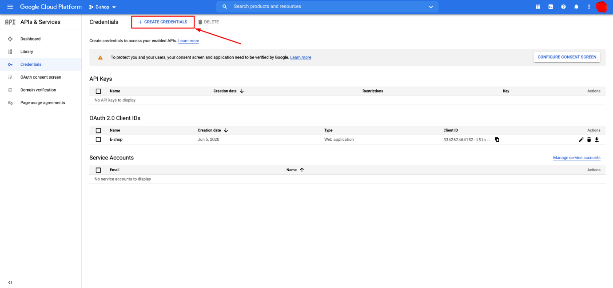Image resolution: width=613 pixels, height=288 pixels.
Task: Click the API Keys Key column header
Action: tap(506, 91)
